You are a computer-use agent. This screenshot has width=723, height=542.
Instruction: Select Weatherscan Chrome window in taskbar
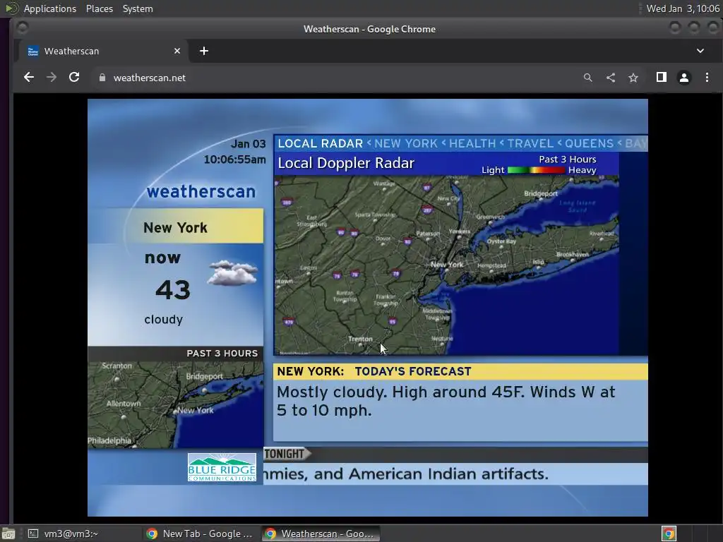[321, 534]
